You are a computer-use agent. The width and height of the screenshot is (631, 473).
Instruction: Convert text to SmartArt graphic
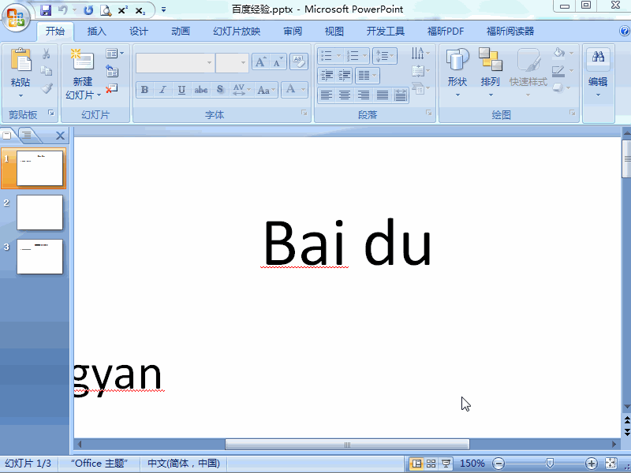420,88
